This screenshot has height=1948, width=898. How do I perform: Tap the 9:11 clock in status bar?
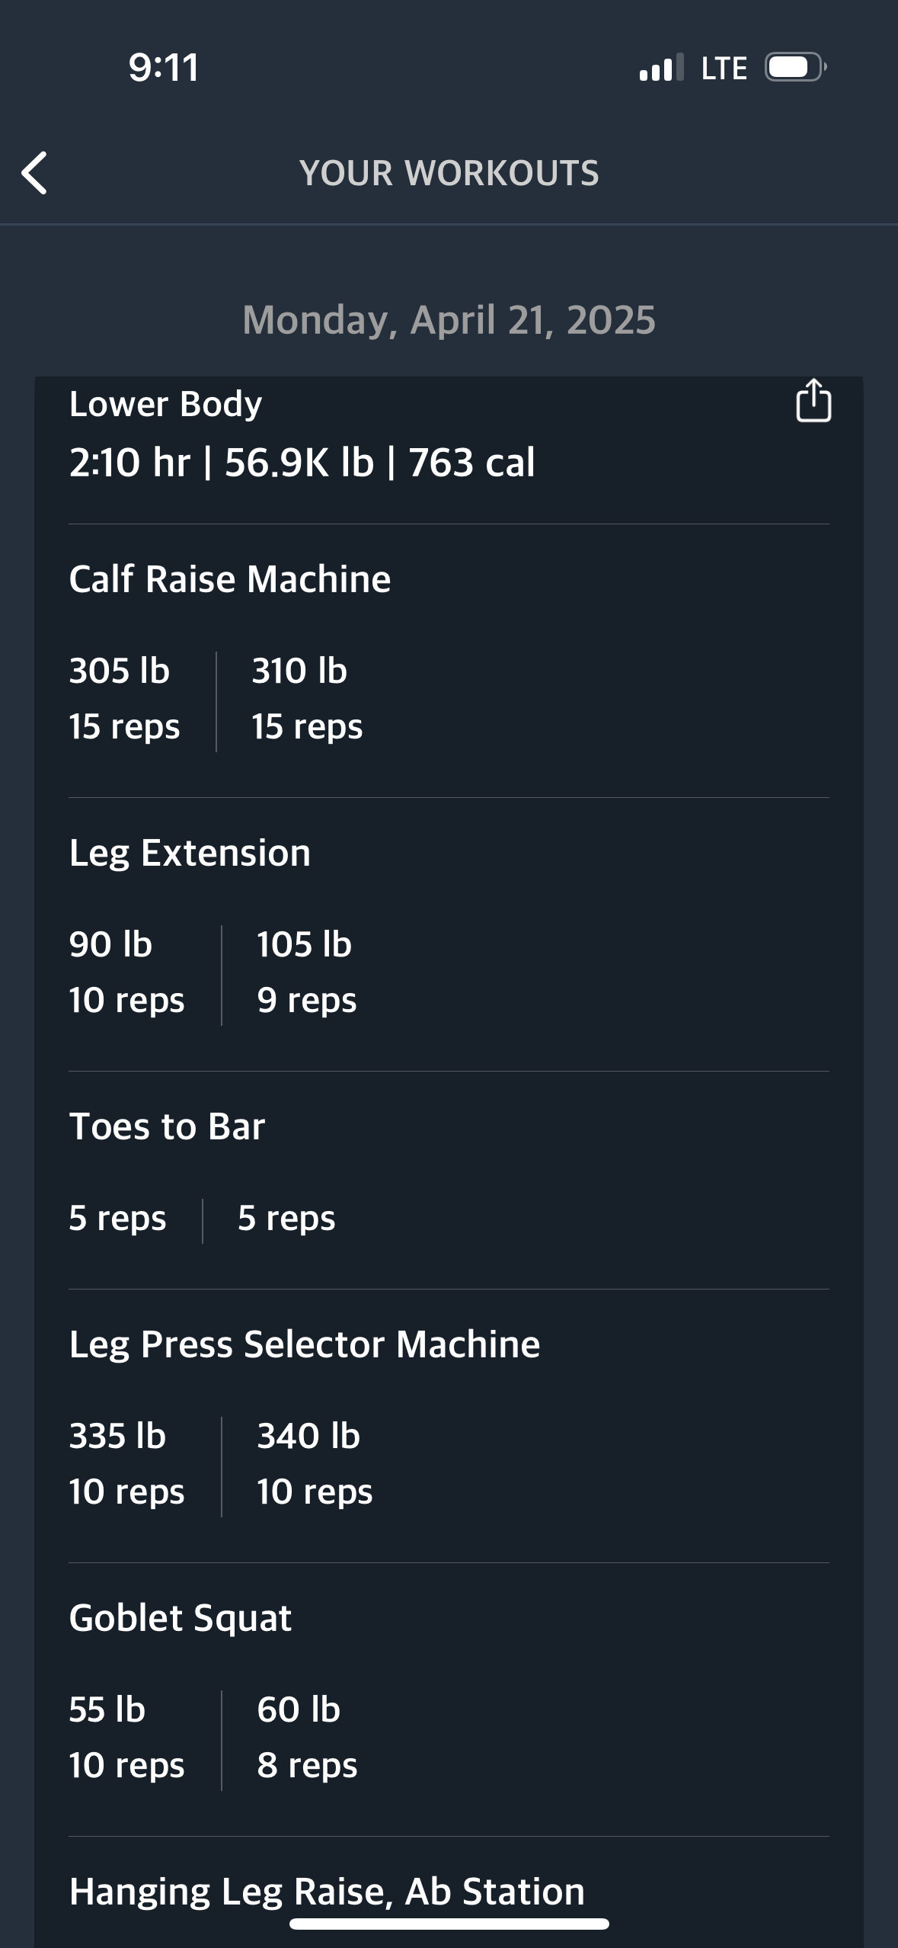click(x=163, y=68)
